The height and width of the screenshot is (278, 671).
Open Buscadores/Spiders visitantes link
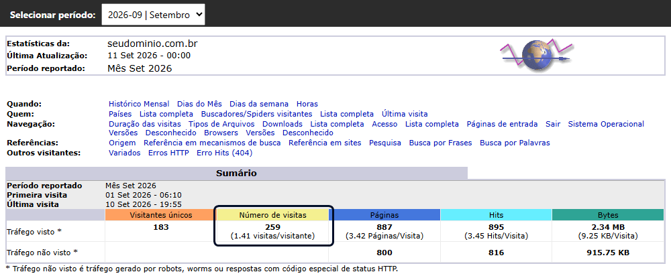click(257, 114)
